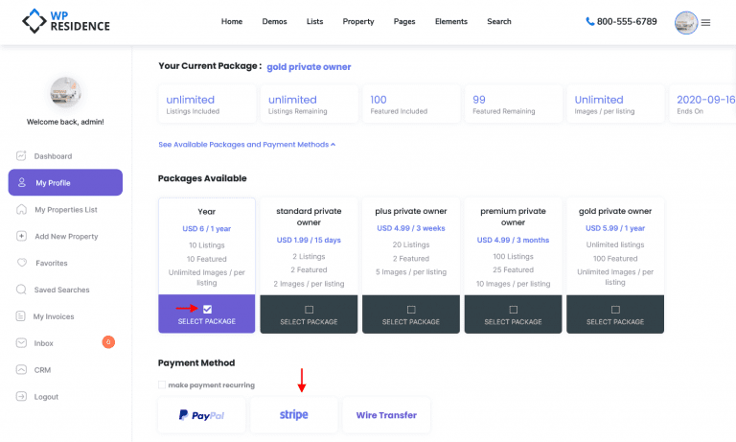Click the Year package title
736x442 pixels.
[207, 212]
